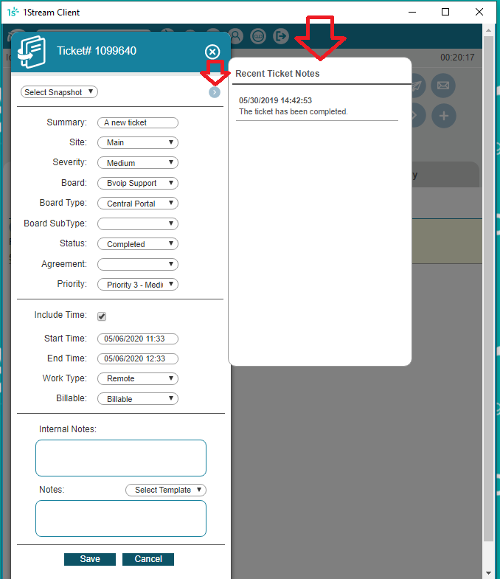This screenshot has height=579, width=500.
Task: Click 'The ticket has been completed.' note
Action: (x=294, y=111)
